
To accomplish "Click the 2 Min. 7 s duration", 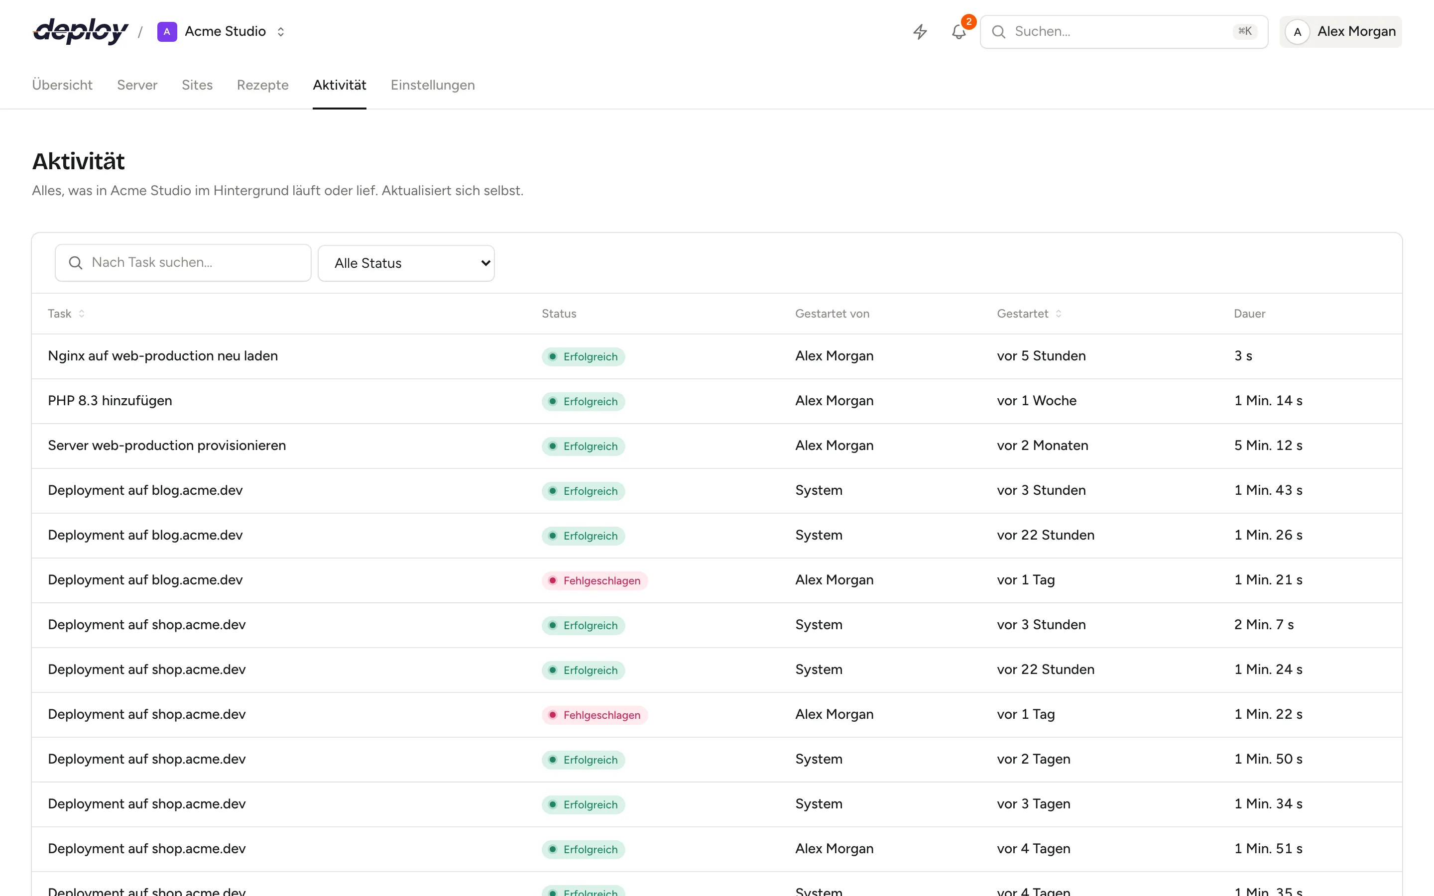I will click(1264, 625).
